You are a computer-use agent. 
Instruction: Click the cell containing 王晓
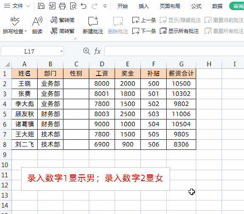25,84
